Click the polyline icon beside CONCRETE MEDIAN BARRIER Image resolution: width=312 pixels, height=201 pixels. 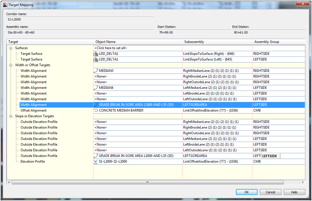[x=96, y=111]
